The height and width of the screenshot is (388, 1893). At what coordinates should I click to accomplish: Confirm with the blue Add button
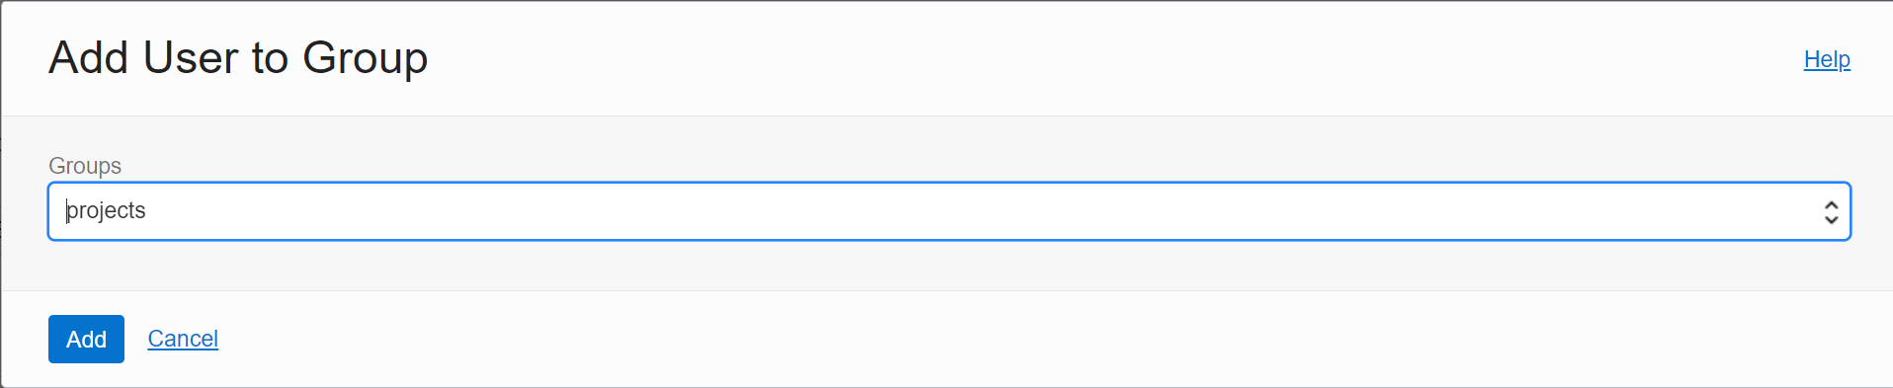(x=86, y=339)
